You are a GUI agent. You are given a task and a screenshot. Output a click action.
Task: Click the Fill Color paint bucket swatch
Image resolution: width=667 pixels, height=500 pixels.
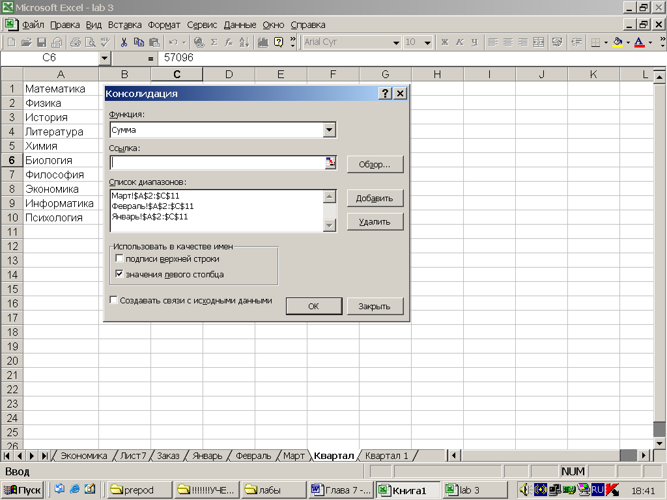pyautogui.click(x=617, y=42)
